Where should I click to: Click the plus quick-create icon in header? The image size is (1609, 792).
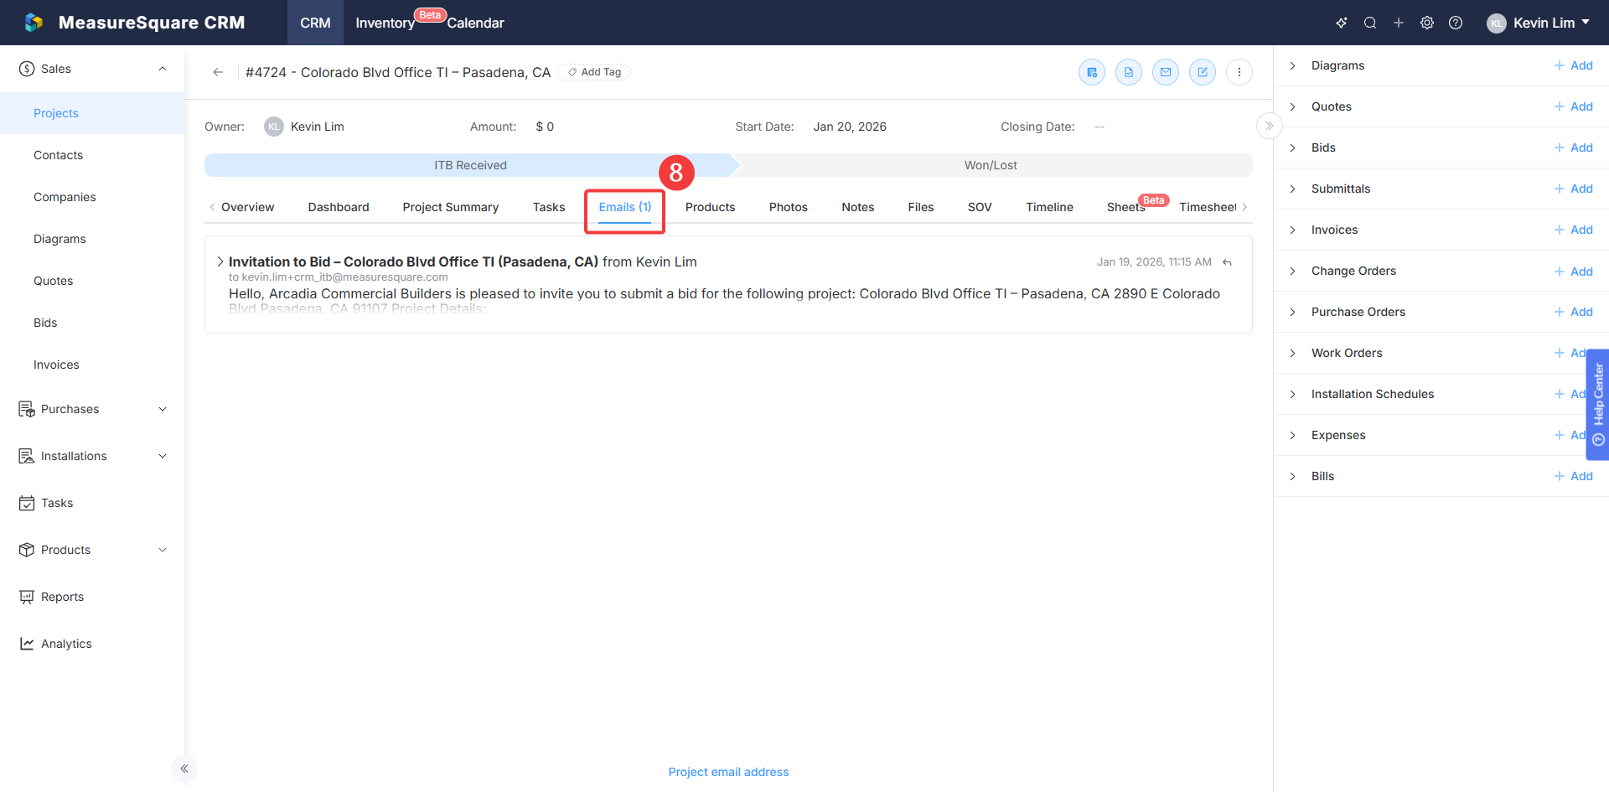(x=1399, y=23)
